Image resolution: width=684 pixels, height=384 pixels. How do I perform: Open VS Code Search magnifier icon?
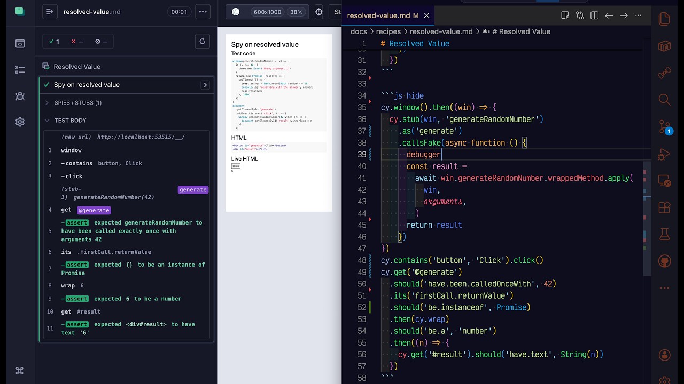(665, 99)
